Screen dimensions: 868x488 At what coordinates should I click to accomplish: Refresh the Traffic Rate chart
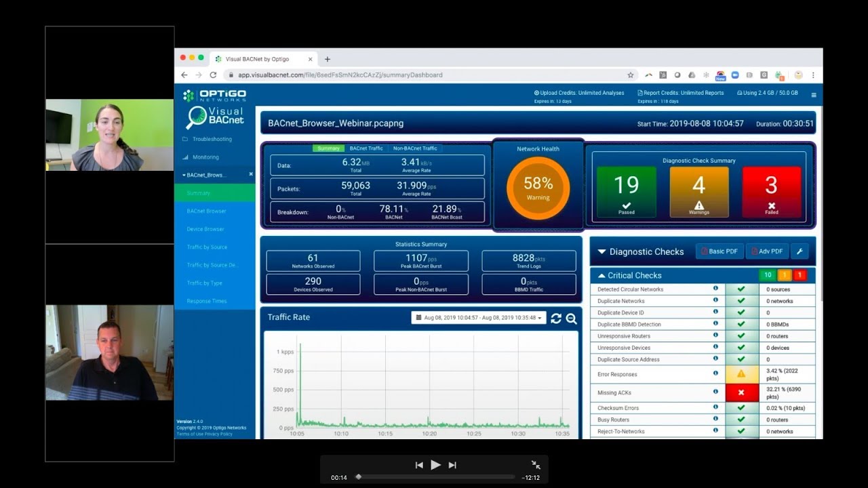coord(556,319)
